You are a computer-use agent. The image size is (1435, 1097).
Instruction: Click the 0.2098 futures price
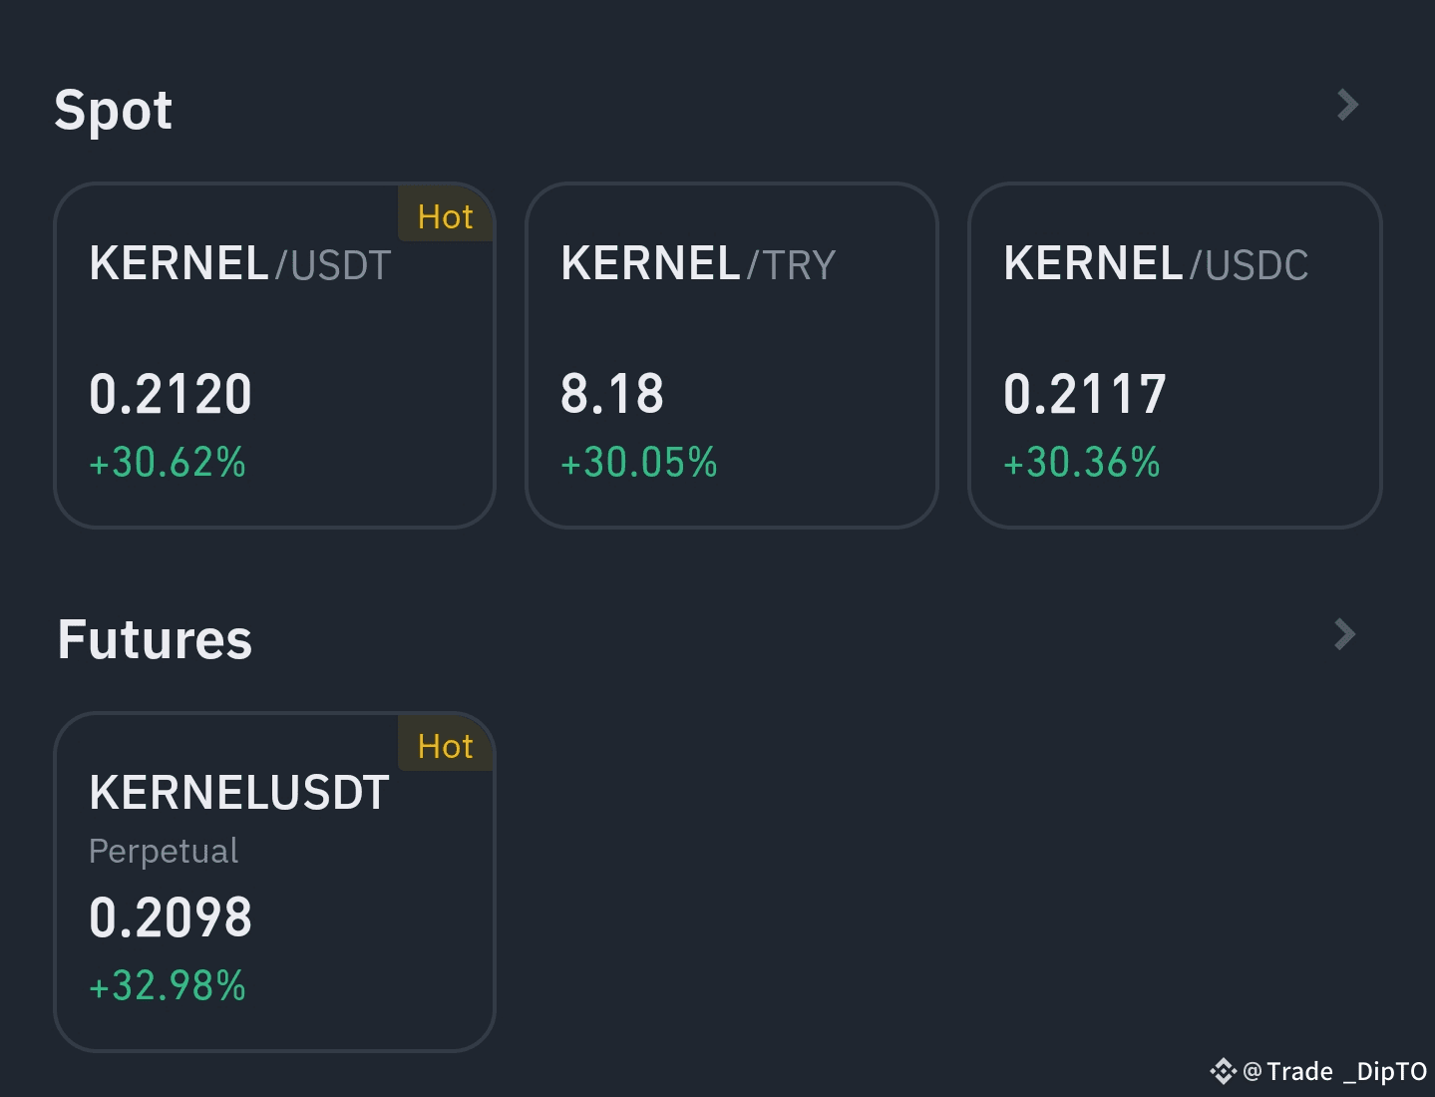171,917
